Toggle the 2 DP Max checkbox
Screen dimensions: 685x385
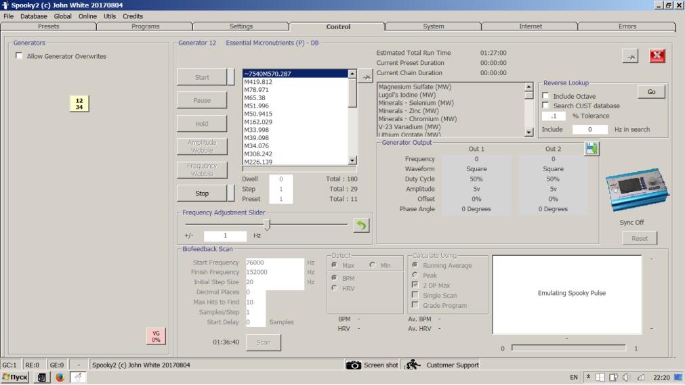click(x=415, y=285)
